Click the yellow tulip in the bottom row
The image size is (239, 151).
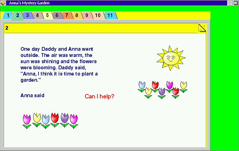click(37, 120)
